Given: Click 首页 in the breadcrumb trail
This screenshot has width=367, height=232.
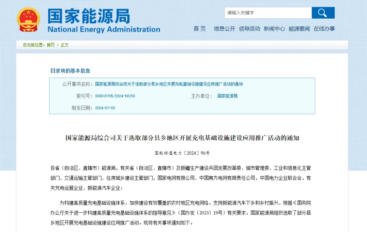Looking at the screenshot, I should click(x=50, y=45).
